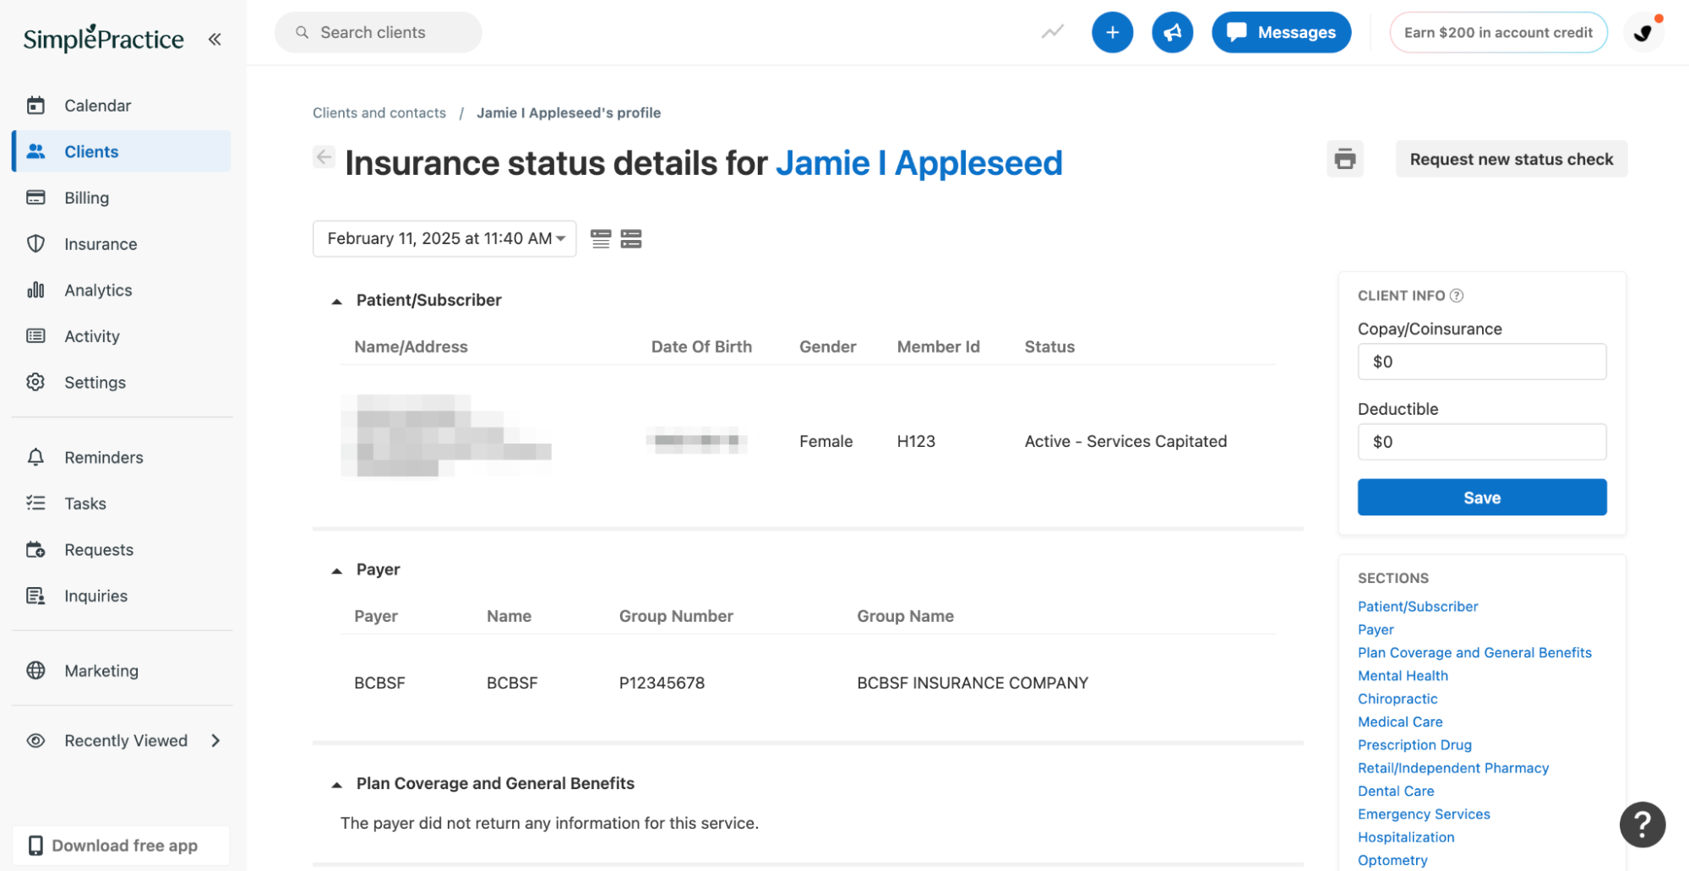Viewport: 1689px width, 871px height.
Task: Open announcements via megaphone icon
Action: tap(1172, 32)
